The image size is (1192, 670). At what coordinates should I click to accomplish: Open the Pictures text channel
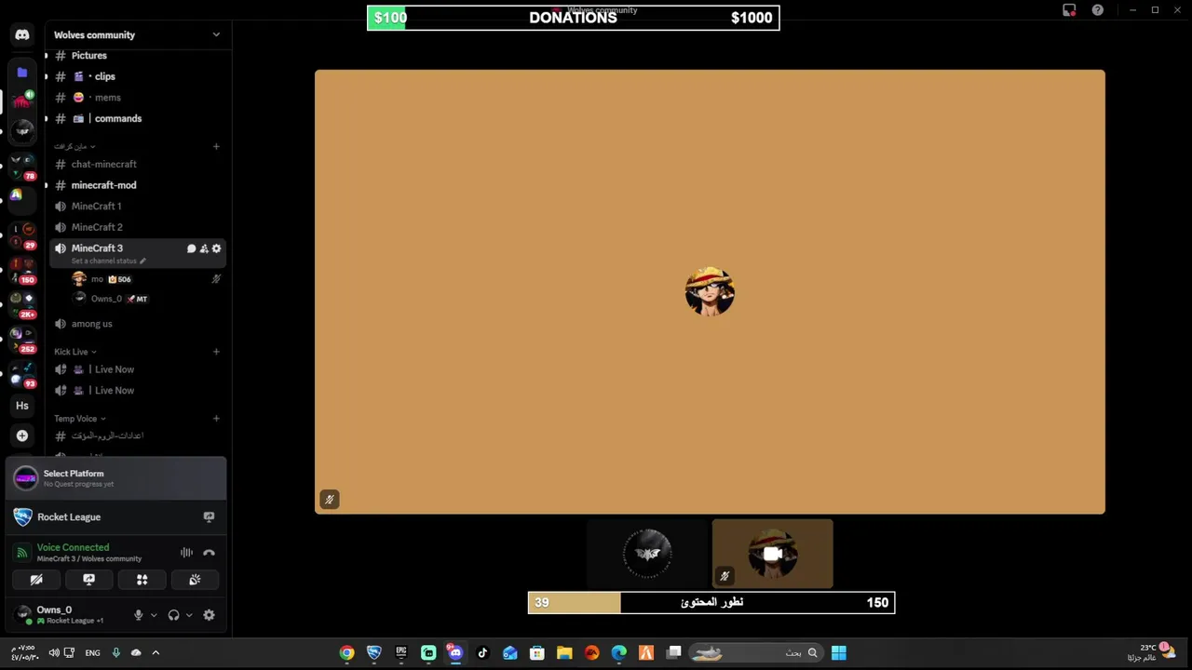137,56
